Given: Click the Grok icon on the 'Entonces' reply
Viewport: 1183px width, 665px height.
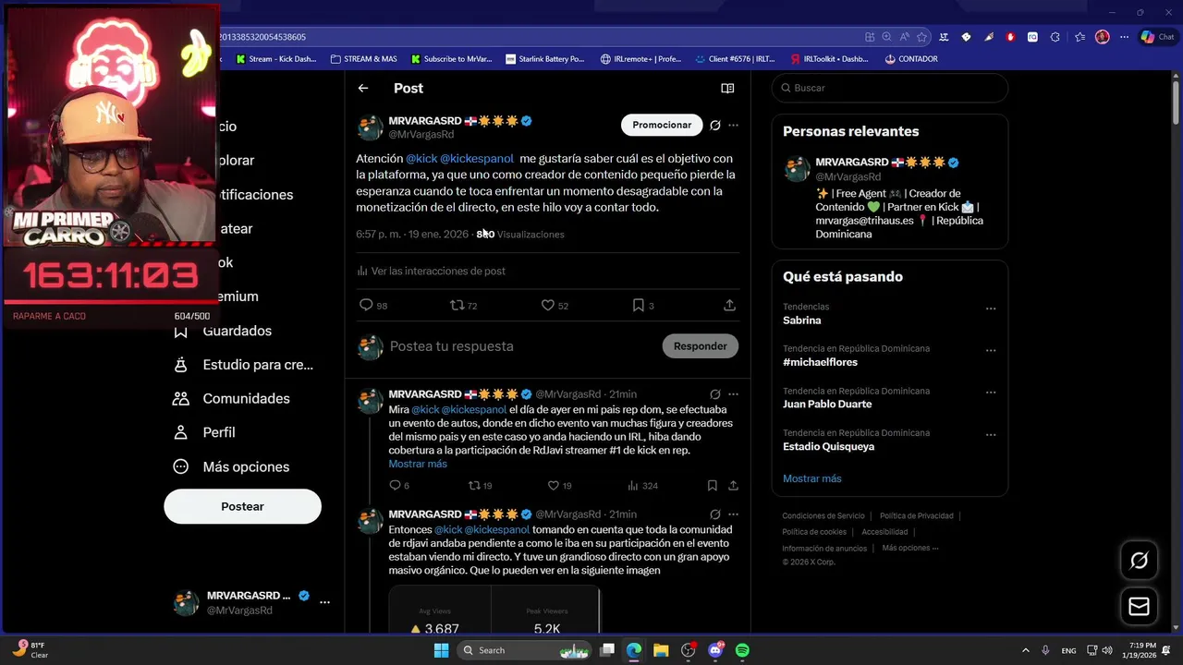Looking at the screenshot, I should [714, 514].
